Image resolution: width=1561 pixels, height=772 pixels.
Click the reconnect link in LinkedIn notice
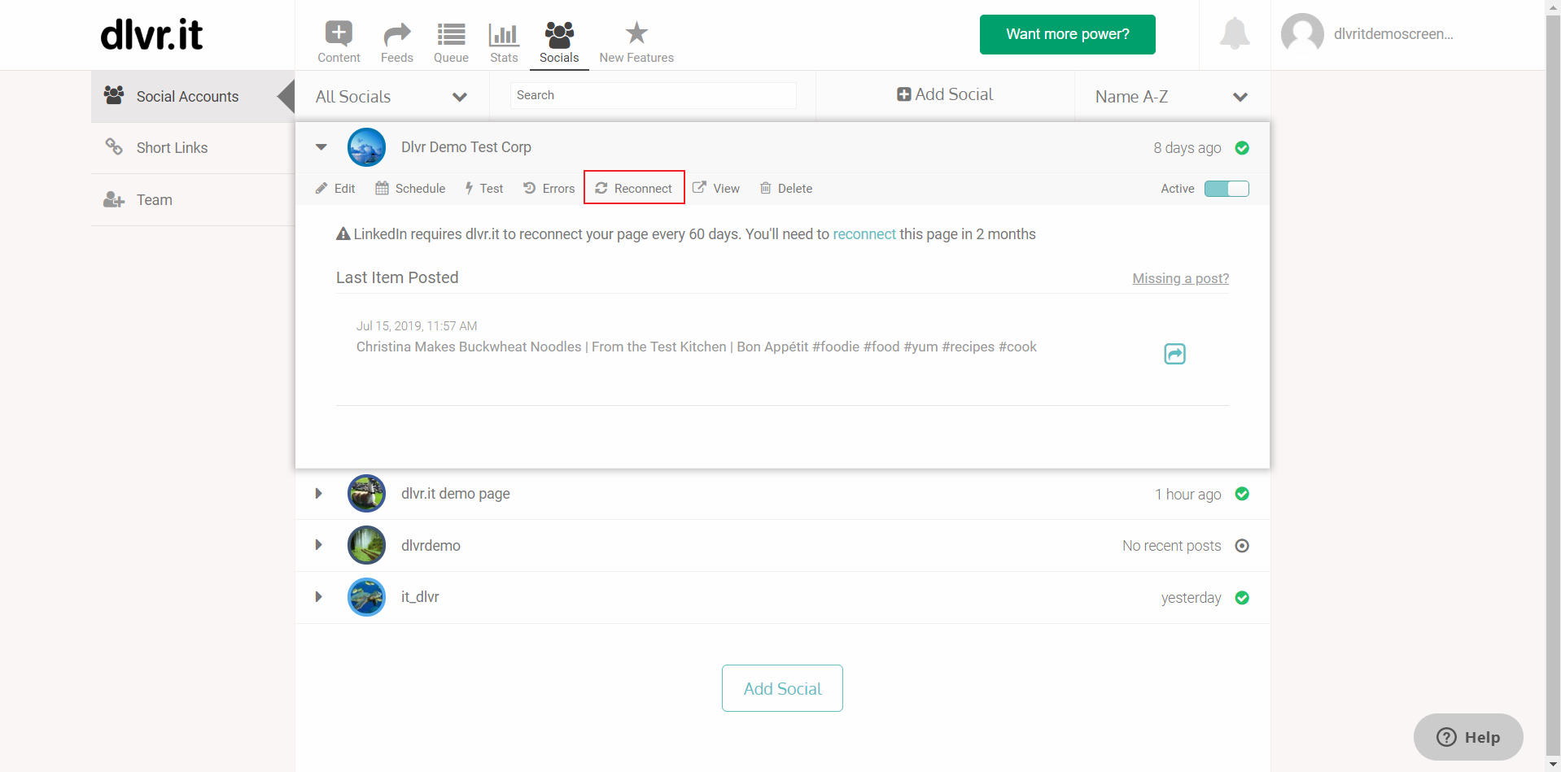click(864, 234)
